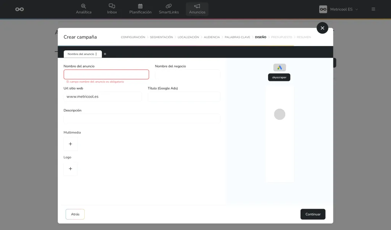391x230 pixels.
Task: Open the hamburger menu
Action: [373, 9]
